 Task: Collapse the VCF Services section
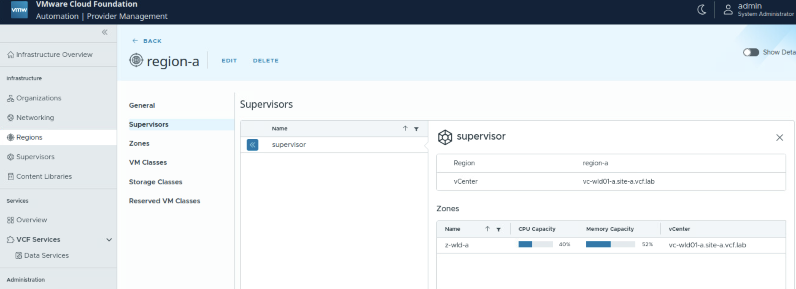109,240
